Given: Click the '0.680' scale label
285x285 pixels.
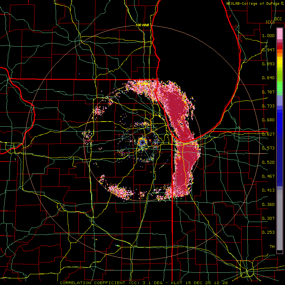Looking at the screenshot, I should click(x=268, y=120).
